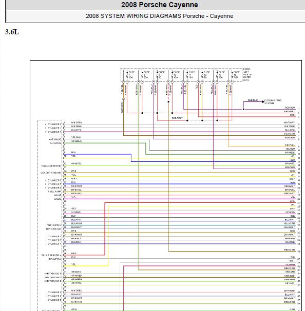Click the "5V SUPPLY" connector label
Image resolution: width=305 pixels, height=311 pixels.
55,259
